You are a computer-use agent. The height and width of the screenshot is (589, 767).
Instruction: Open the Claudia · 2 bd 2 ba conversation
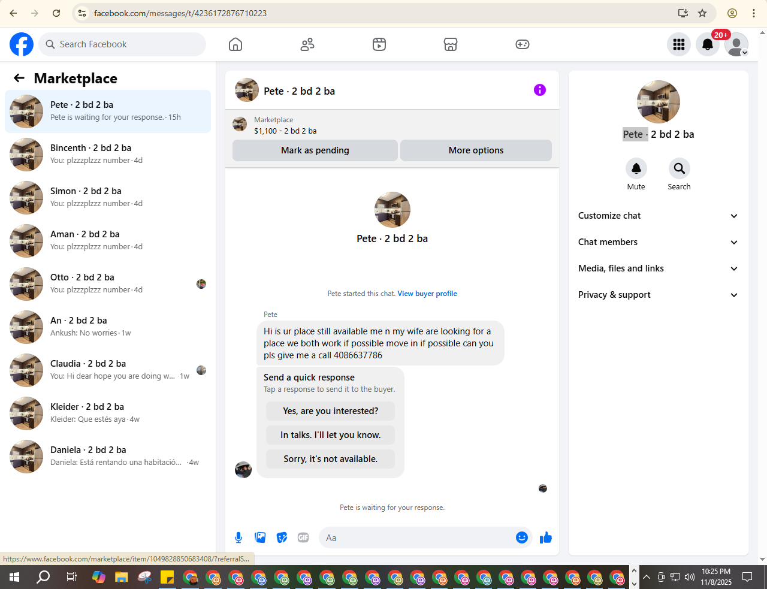coord(108,370)
